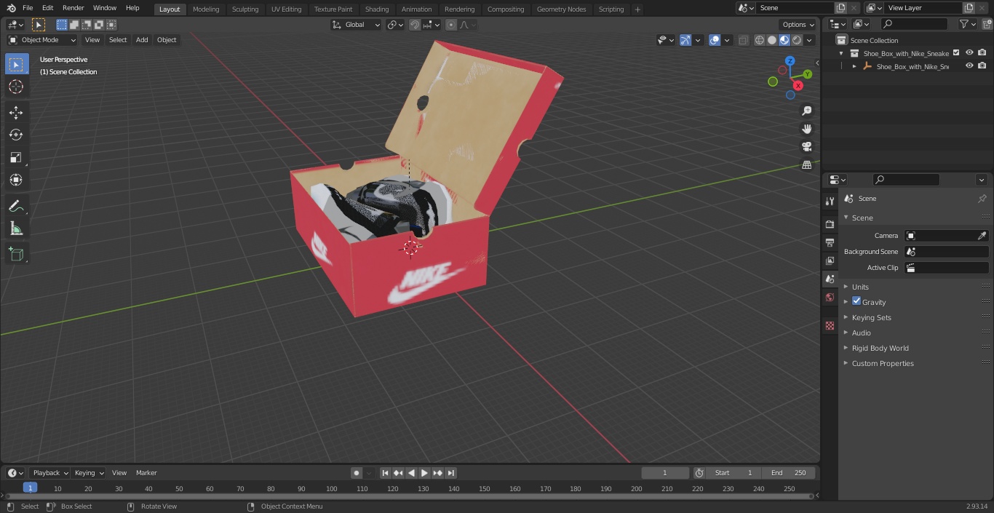The image size is (994, 513).
Task: Toggle camera view icon
Action: click(807, 147)
